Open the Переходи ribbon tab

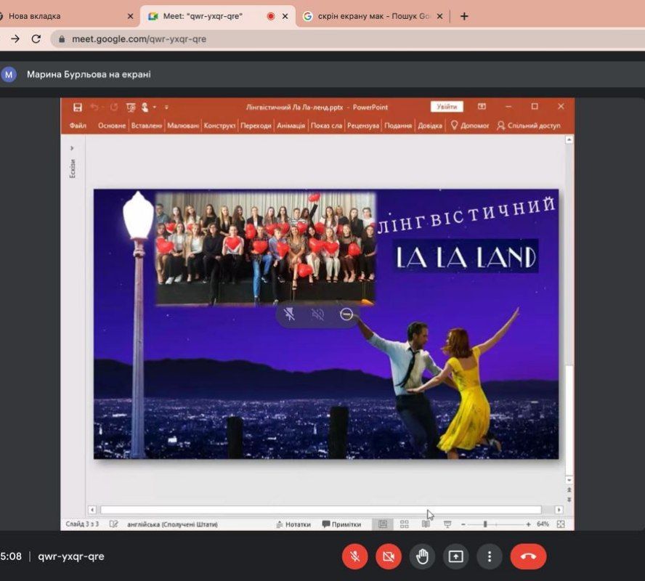tap(256, 126)
